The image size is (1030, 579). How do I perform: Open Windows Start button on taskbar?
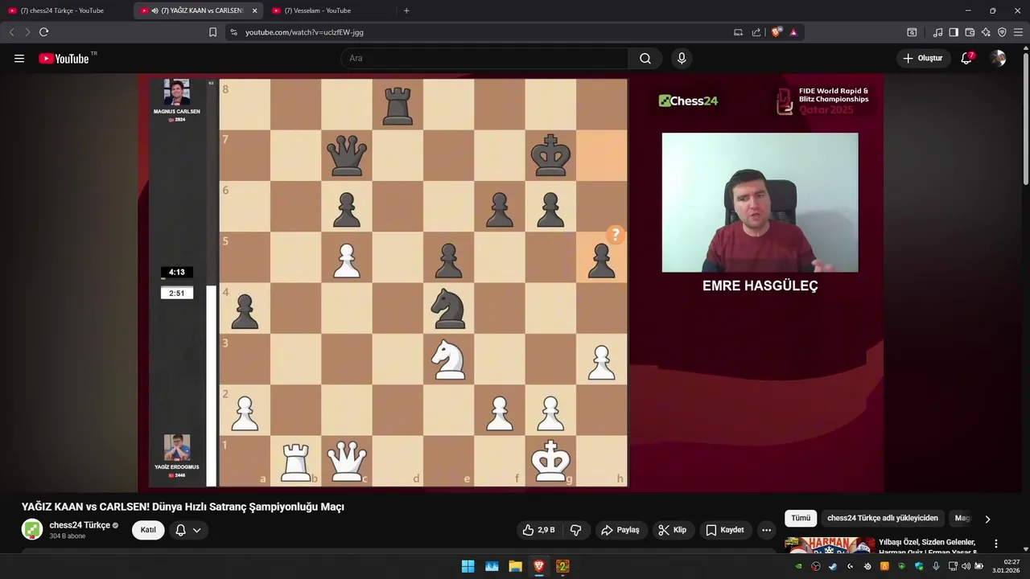(468, 566)
